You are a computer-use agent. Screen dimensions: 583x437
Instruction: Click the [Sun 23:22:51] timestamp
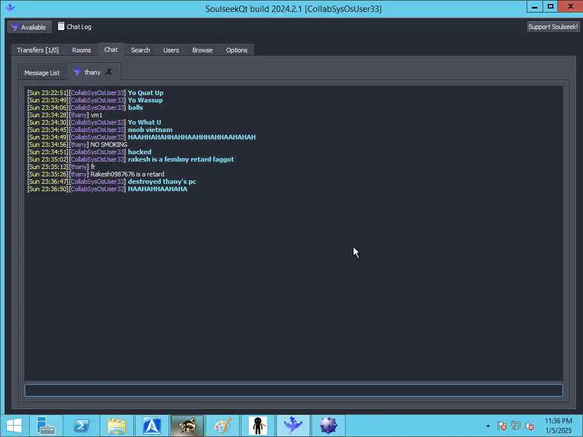pyautogui.click(x=48, y=93)
